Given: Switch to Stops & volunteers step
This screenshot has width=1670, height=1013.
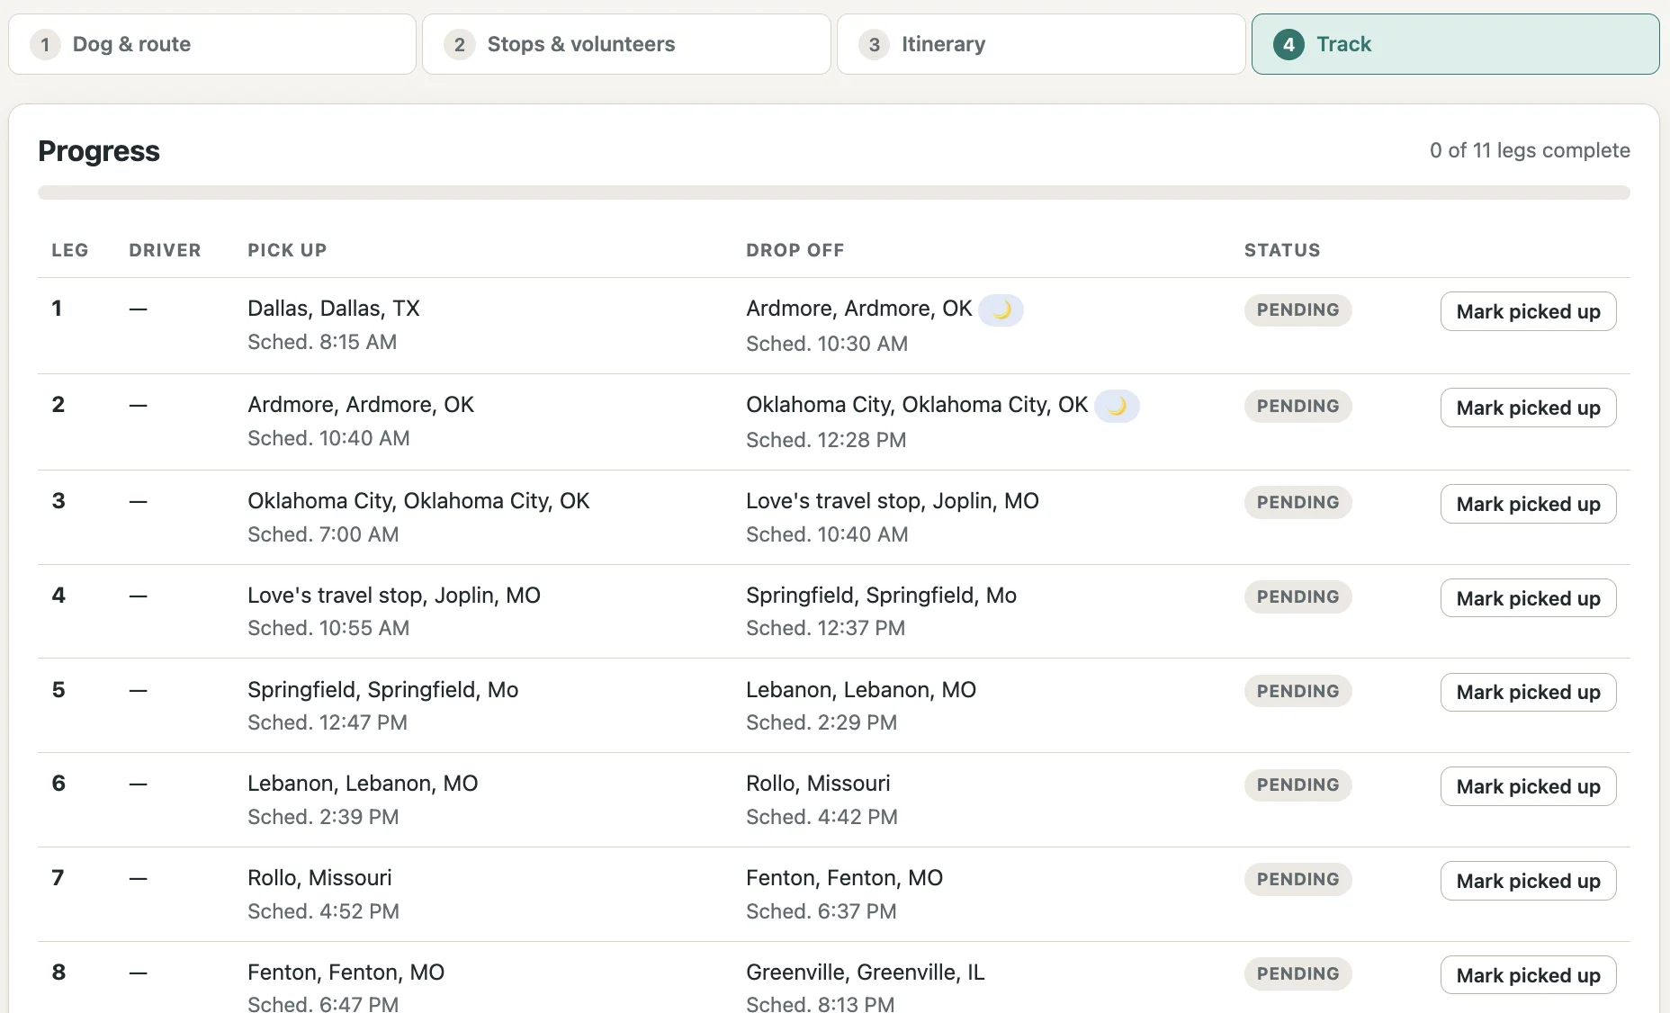Looking at the screenshot, I should click(x=626, y=44).
